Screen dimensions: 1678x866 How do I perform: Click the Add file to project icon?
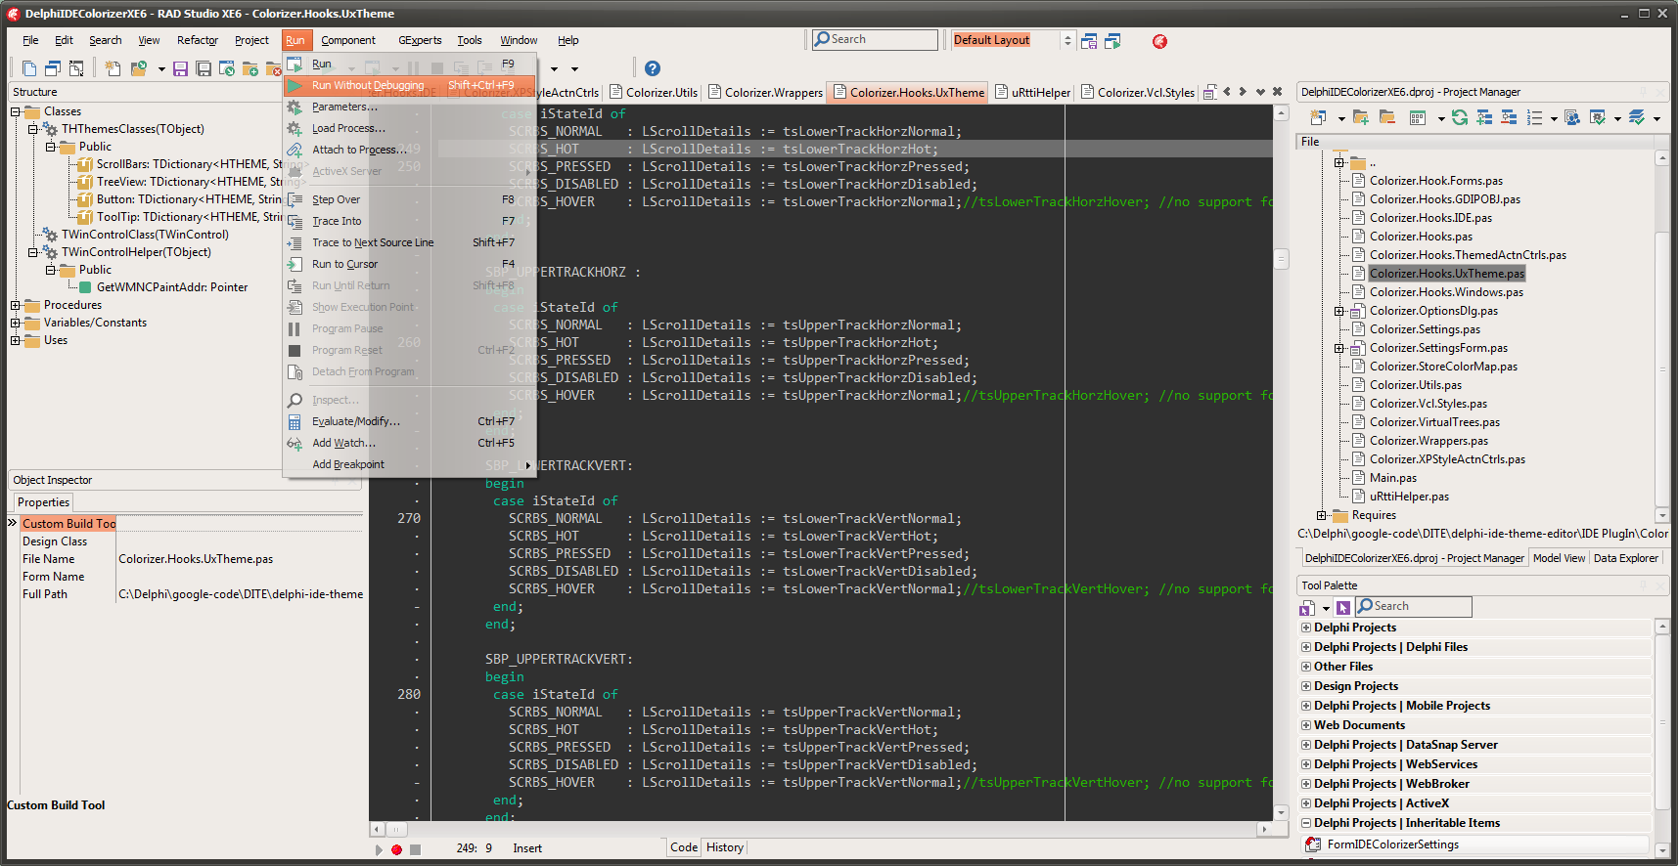pyautogui.click(x=250, y=68)
